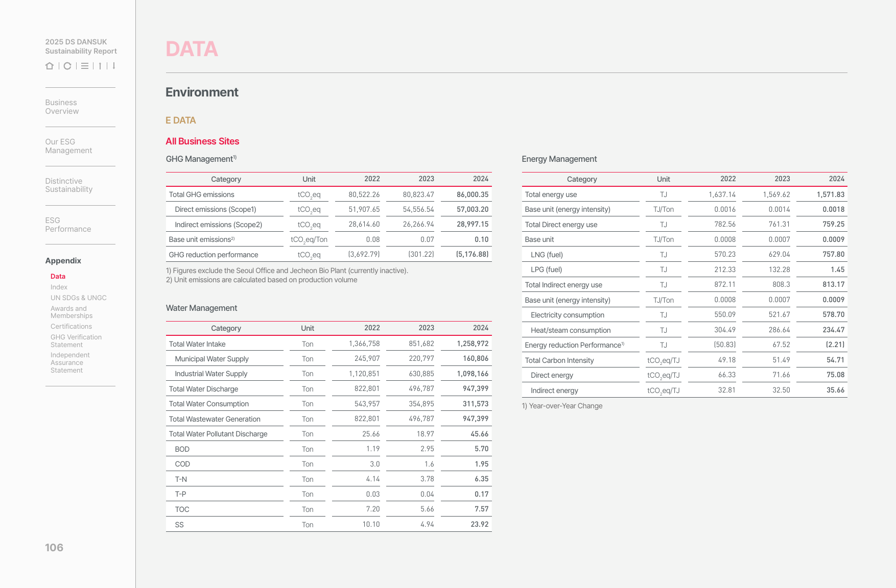Image resolution: width=896 pixels, height=588 pixels.
Task: Open UN SDGs & UNGC link
Action: (78, 298)
